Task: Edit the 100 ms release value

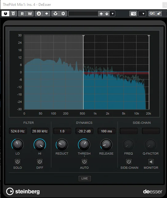Action: [x=107, y=131]
